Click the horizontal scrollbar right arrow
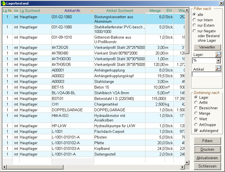 [182, 167]
